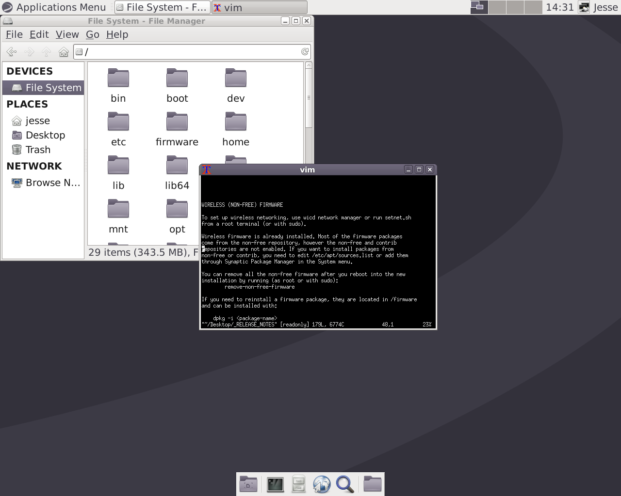
Task: Open the mnt folder icon
Action: tap(118, 209)
